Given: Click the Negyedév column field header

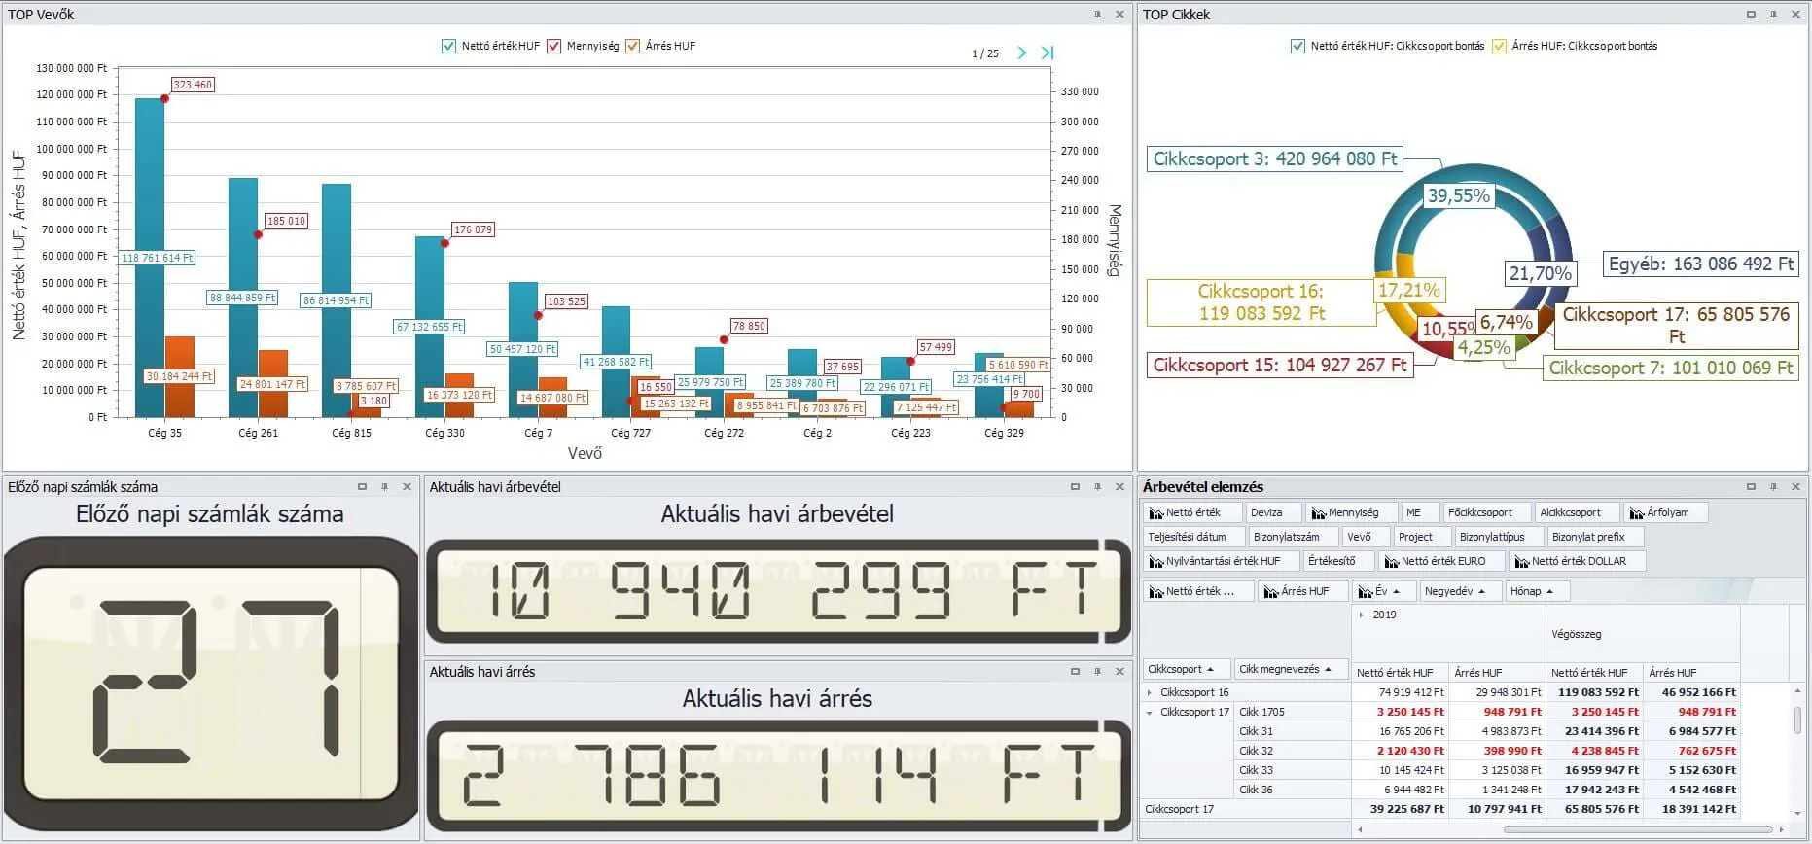Looking at the screenshot, I should point(1455,591).
